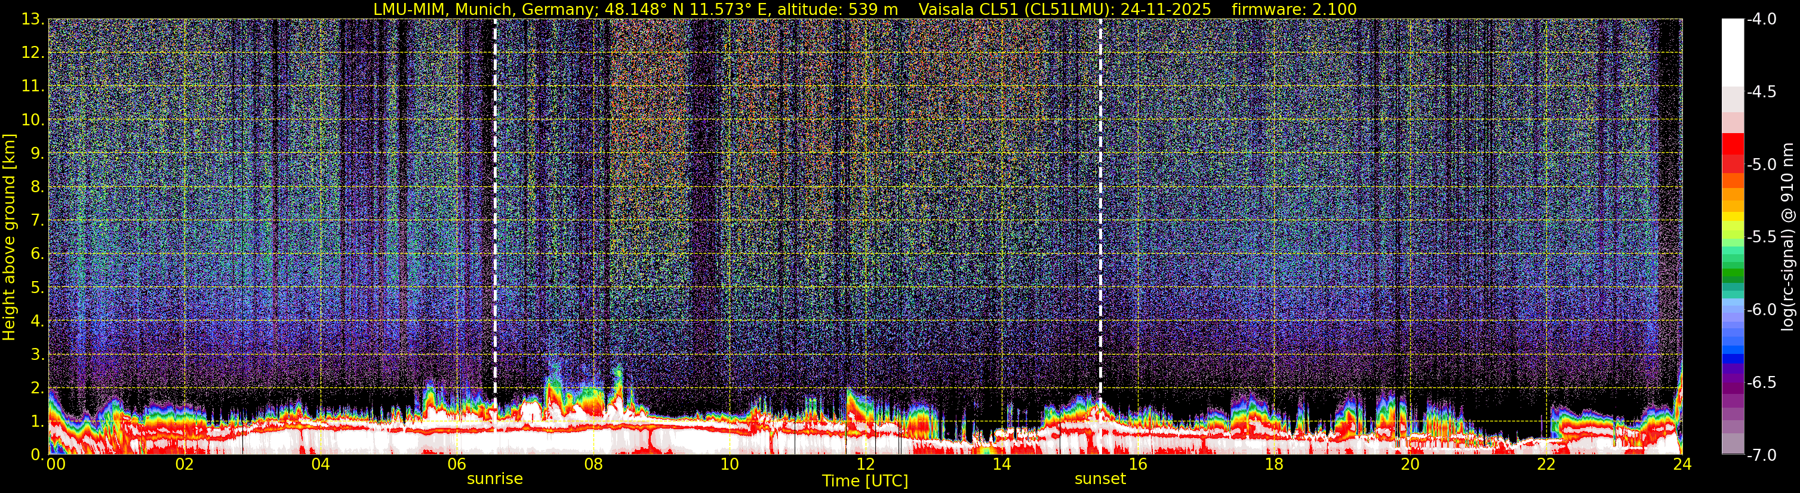The width and height of the screenshot is (1800, 493).
Task: Click the '11.' height axis tick label
Action: click(32, 86)
